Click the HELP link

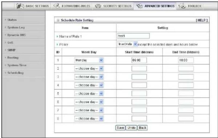(202, 20)
